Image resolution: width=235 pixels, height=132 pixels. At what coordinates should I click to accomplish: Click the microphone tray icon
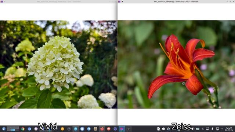tap(212, 129)
